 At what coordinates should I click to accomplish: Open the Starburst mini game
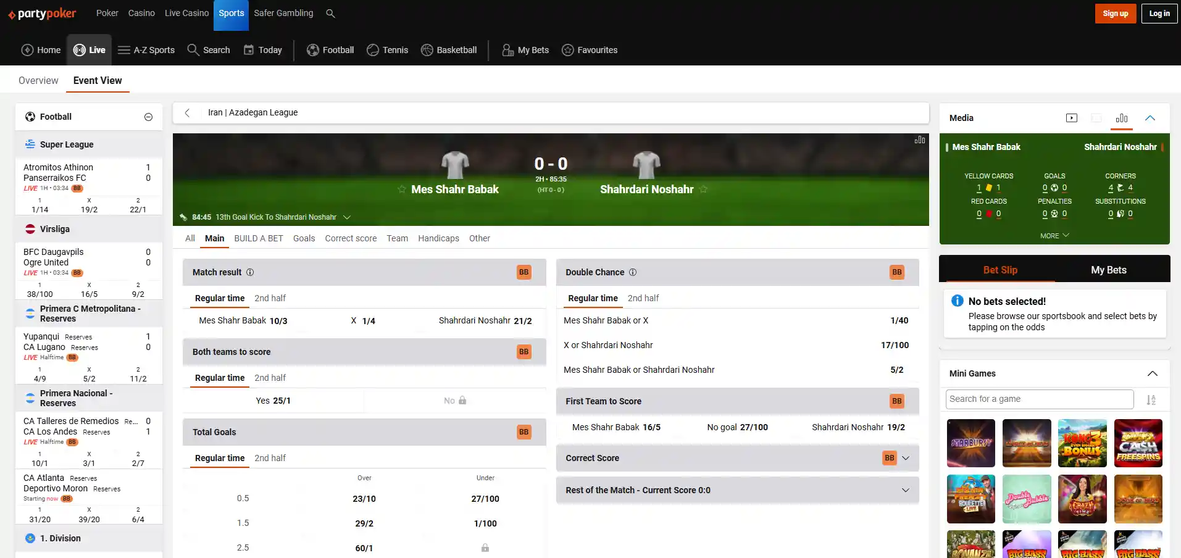pos(971,443)
